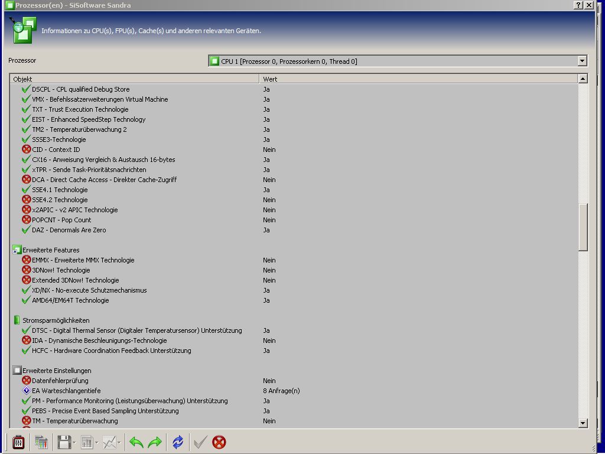Select PM - Performance Monitoring row
Screen dimensions: 605x454
tap(129, 400)
